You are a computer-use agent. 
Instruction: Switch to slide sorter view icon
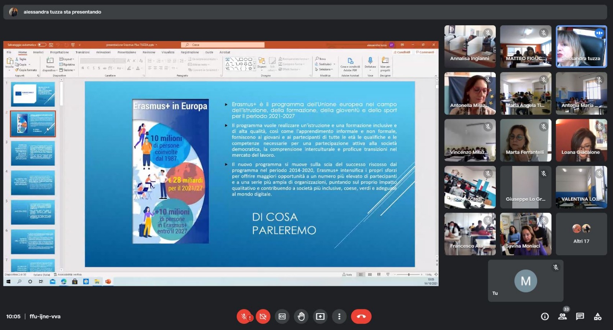(x=370, y=274)
